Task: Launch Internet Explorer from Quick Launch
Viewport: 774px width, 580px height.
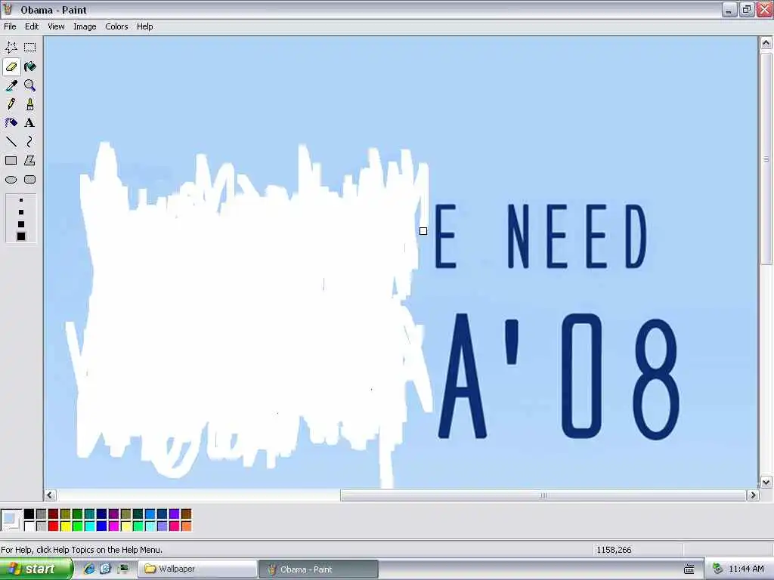Action: [x=89, y=569]
